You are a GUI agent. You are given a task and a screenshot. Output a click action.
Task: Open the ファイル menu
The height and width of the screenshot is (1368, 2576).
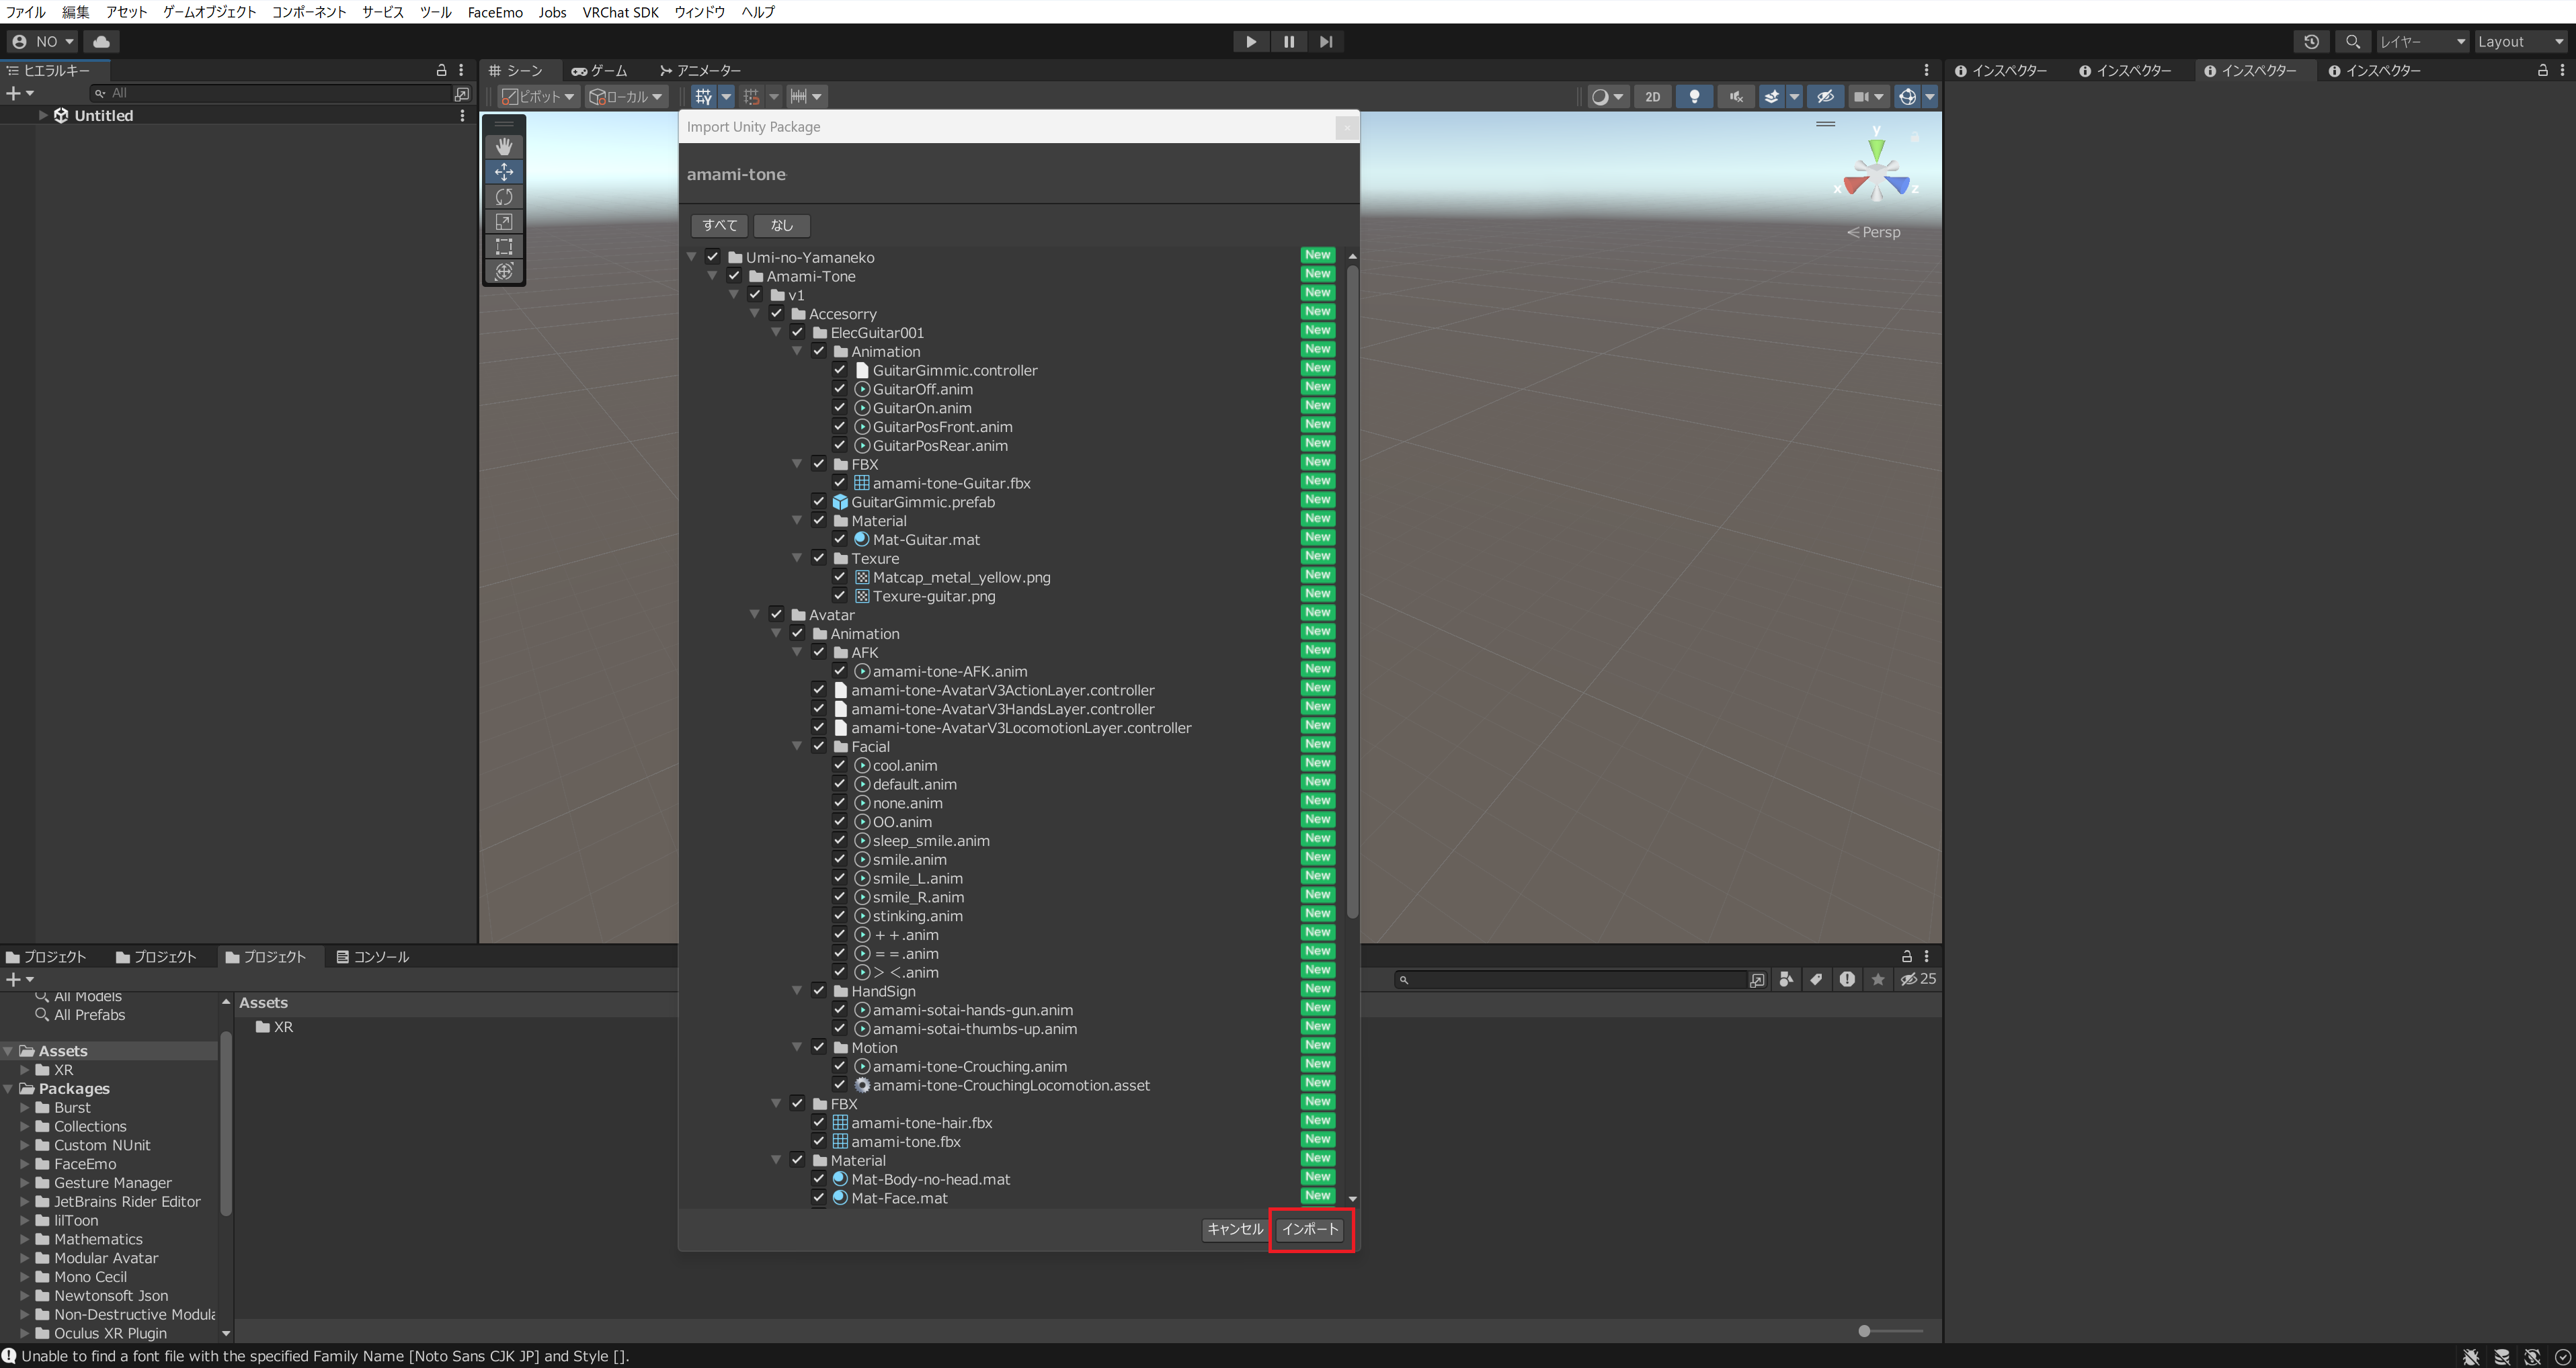click(25, 12)
